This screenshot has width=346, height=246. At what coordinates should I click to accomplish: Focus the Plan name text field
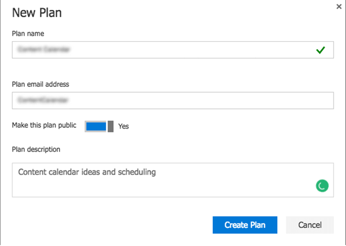coord(173,50)
